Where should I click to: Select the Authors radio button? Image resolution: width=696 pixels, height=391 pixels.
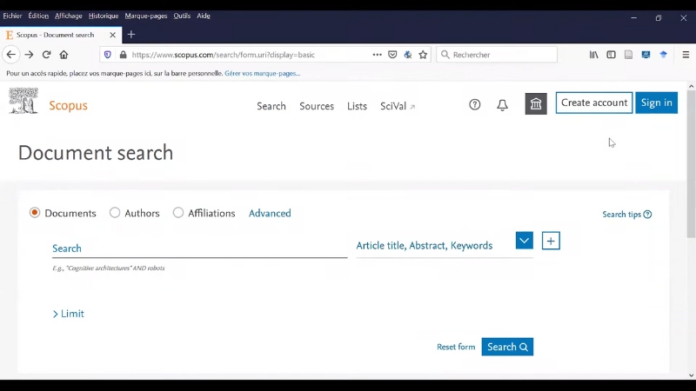115,213
